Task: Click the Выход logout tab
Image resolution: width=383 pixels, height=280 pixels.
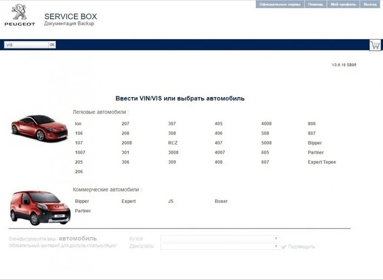Action: tap(370, 4)
